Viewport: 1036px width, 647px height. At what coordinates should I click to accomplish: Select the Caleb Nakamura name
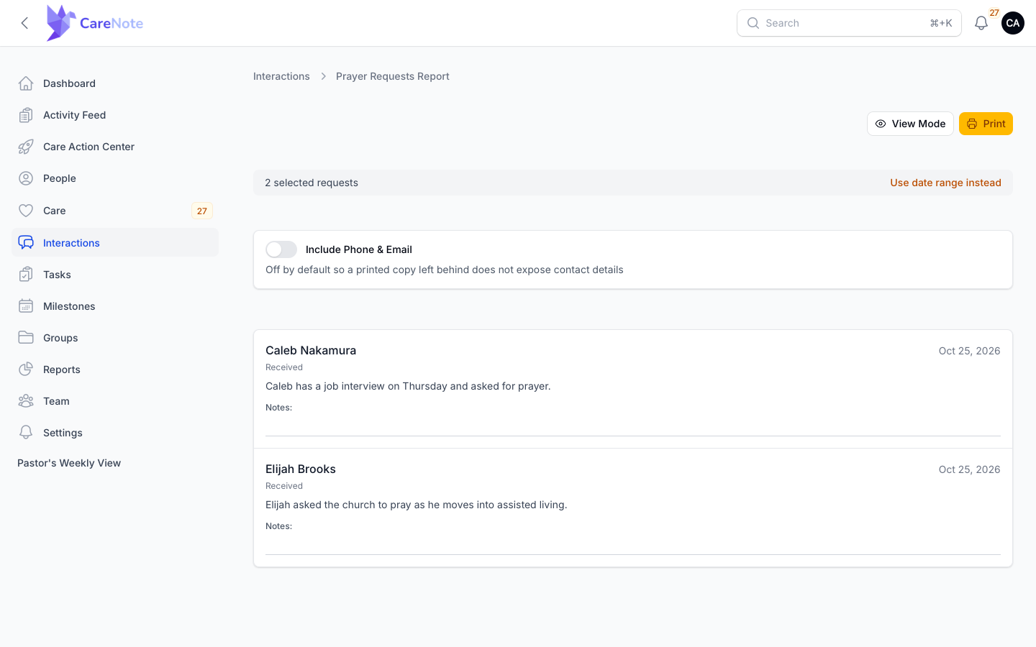click(x=311, y=350)
